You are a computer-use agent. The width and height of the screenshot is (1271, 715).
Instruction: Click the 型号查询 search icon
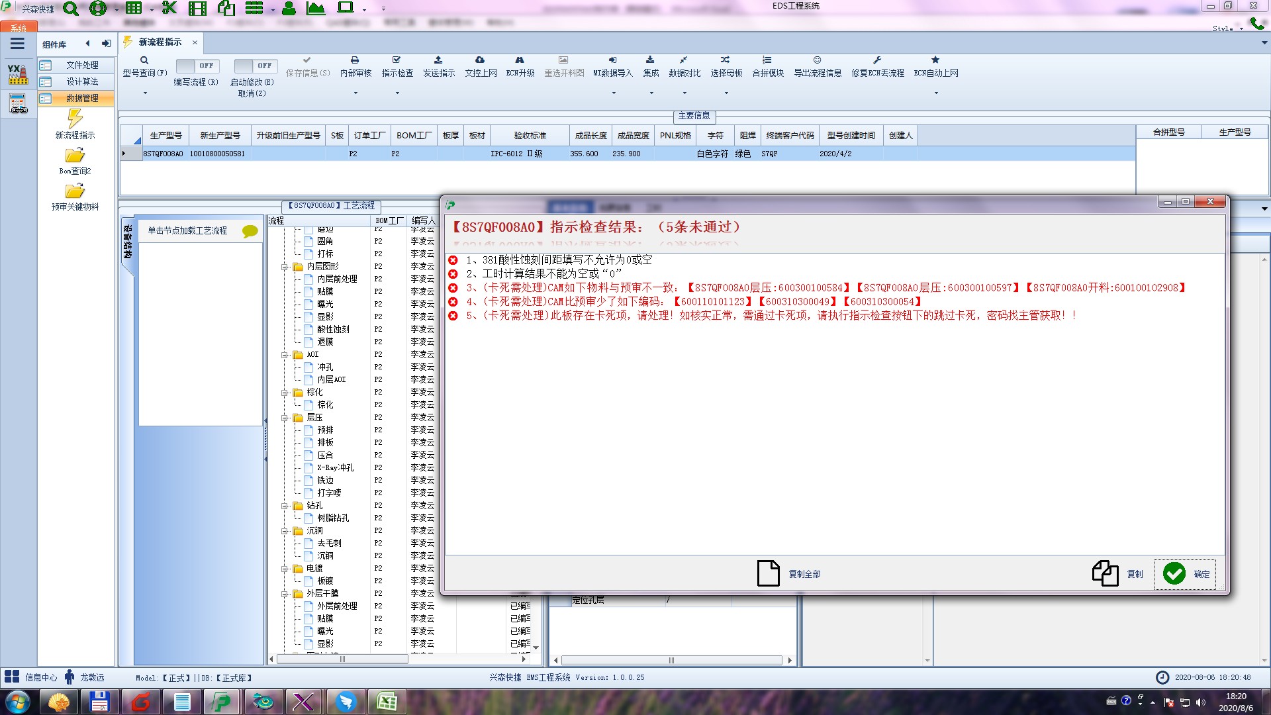coord(144,60)
